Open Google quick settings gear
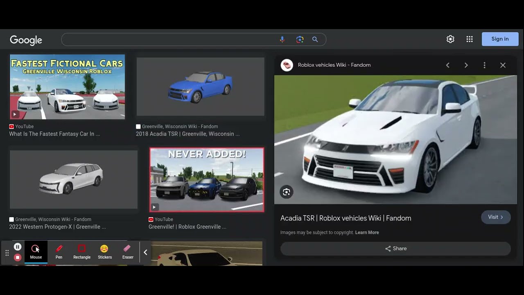524x295 pixels. point(450,39)
